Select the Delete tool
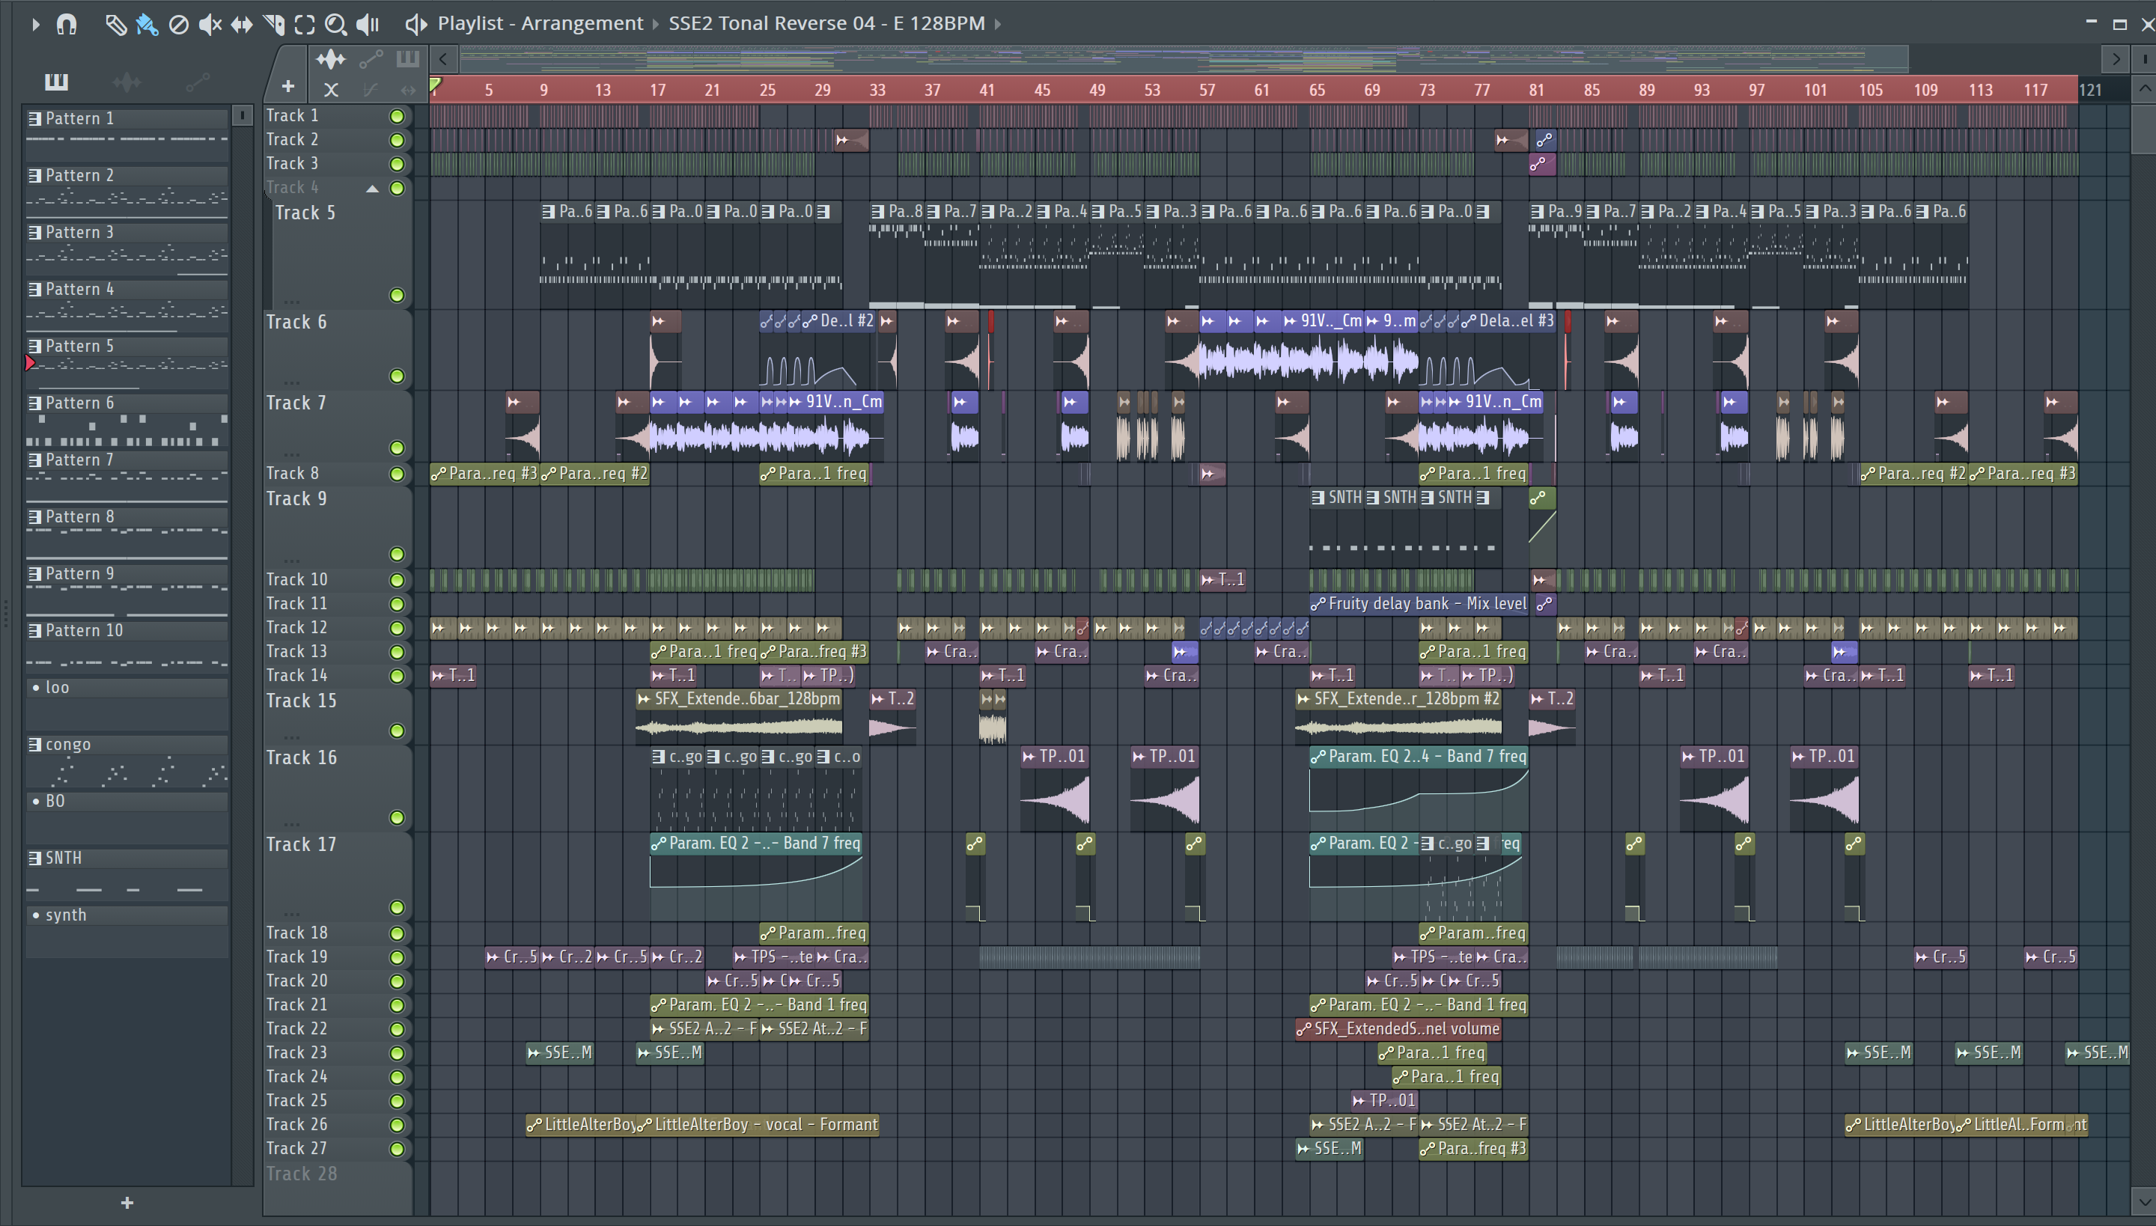The image size is (2156, 1226). pos(178,25)
